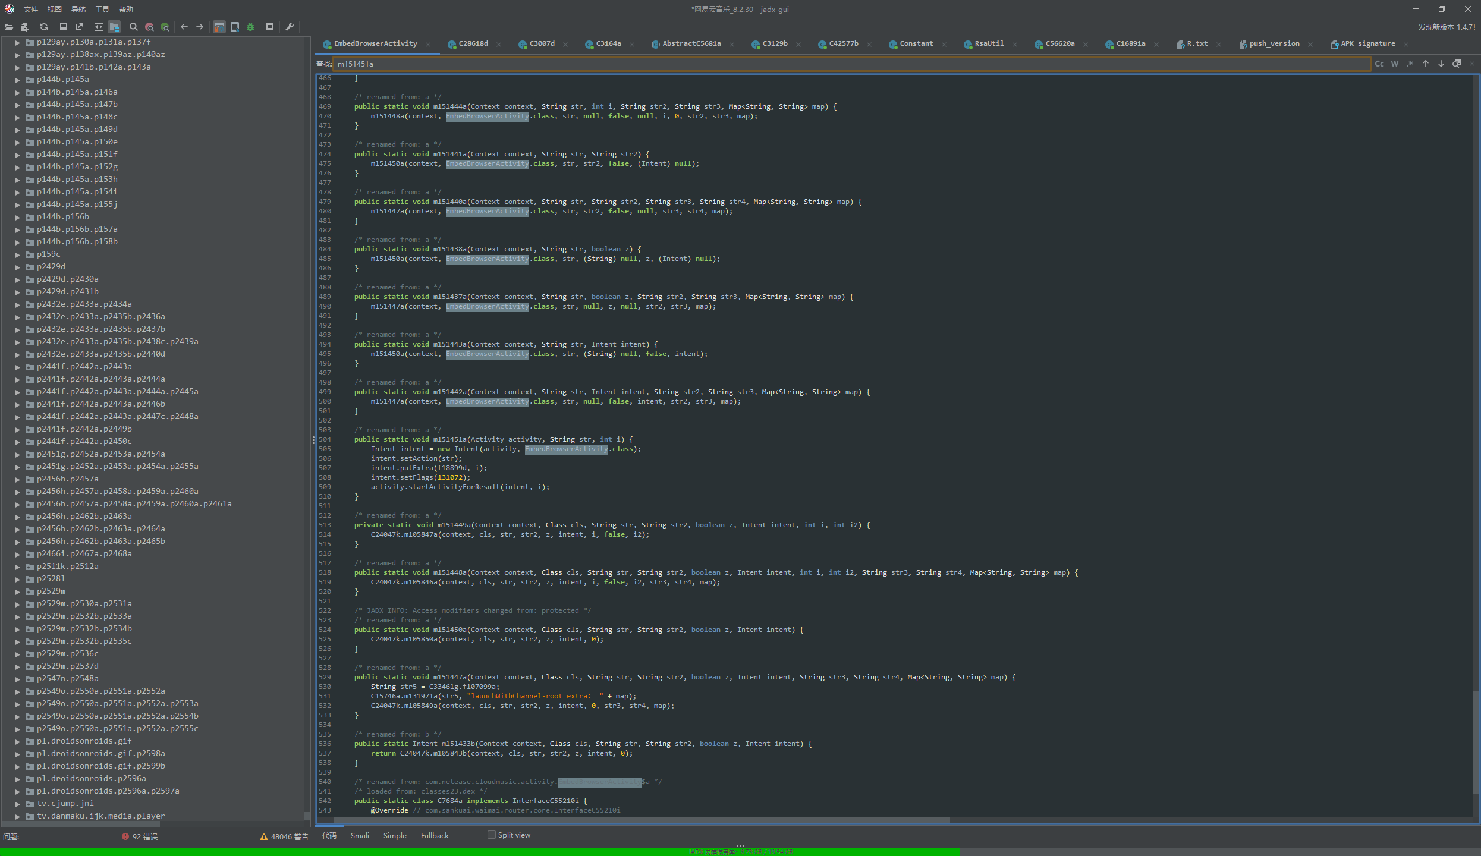Open the Log viewer icon
This screenshot has width=1481, height=856.
click(270, 27)
